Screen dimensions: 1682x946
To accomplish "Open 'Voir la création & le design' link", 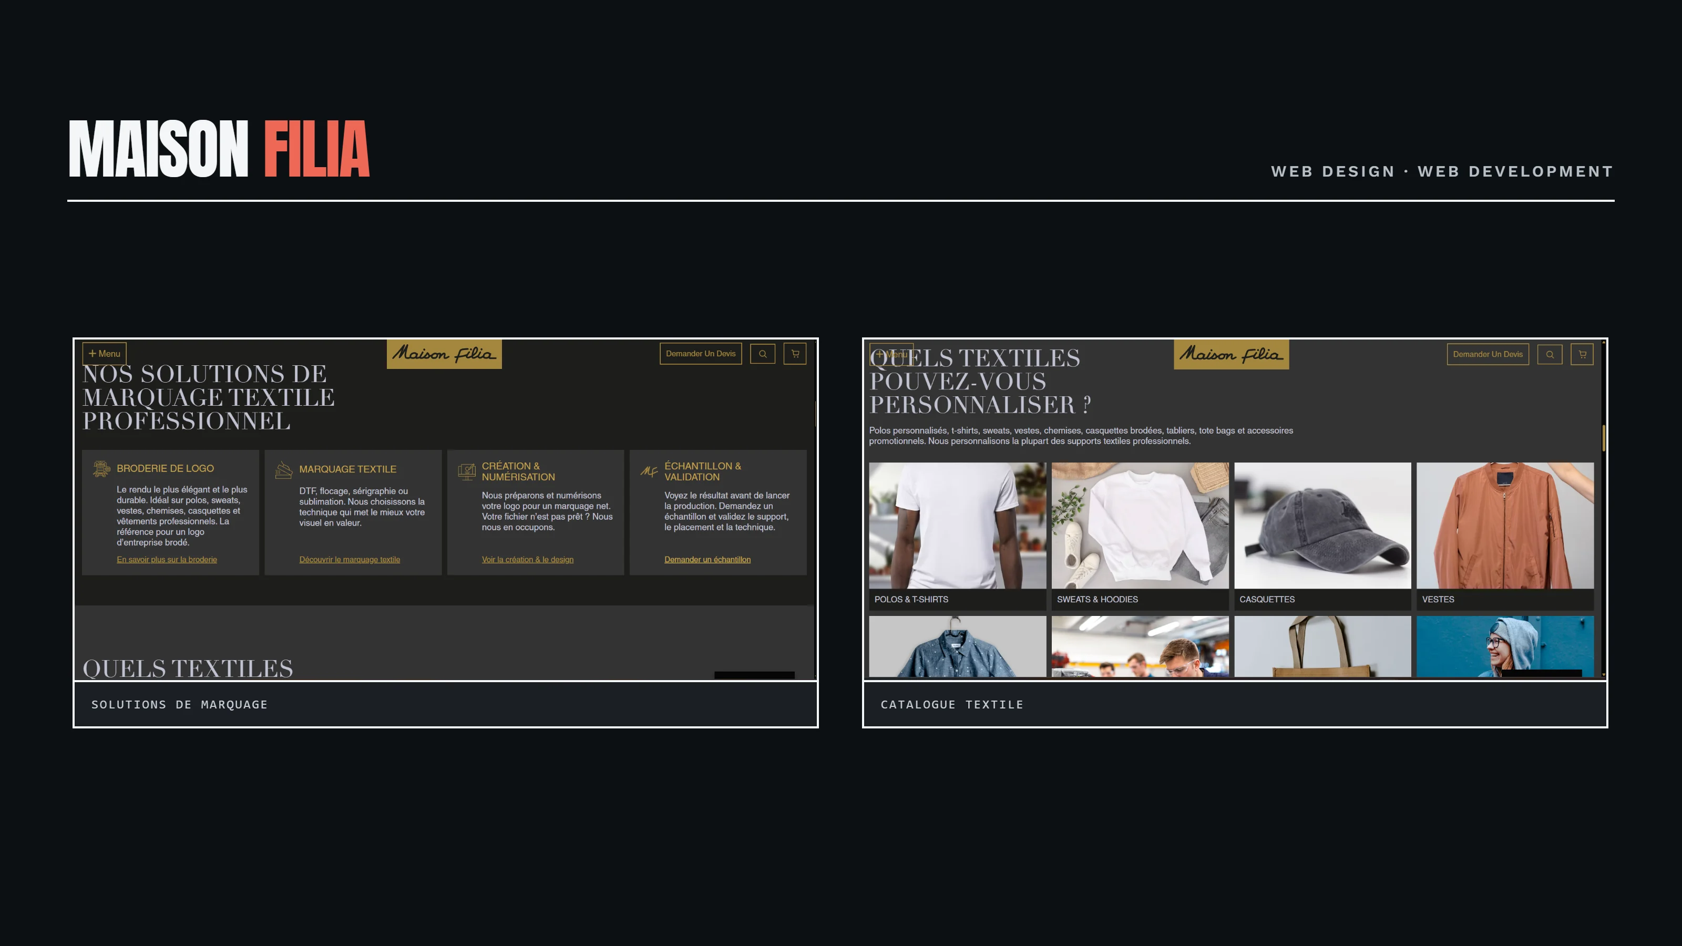I will pos(528,560).
